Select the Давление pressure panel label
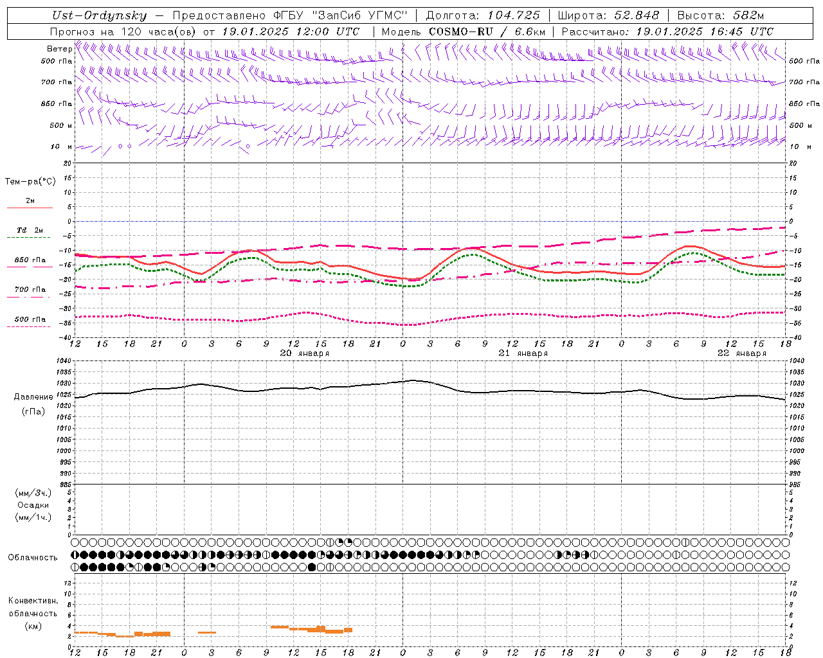Screen dimensions: 823x658 (33, 397)
